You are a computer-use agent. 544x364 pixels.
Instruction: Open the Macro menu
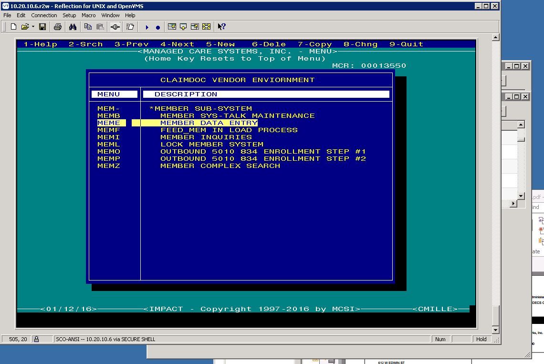tap(88, 15)
